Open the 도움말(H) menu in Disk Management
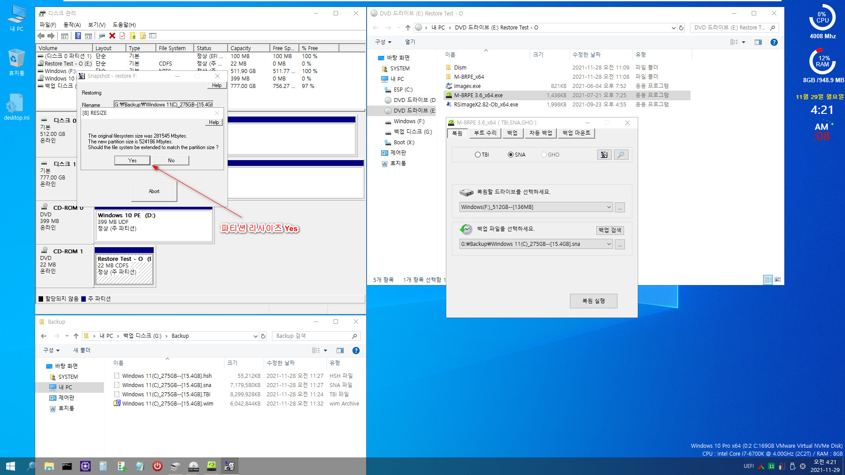This screenshot has height=475, width=845. (124, 25)
